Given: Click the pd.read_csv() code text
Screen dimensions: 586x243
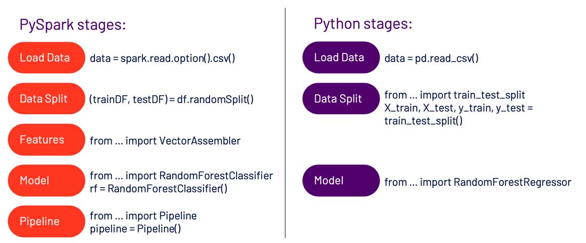Looking at the screenshot, I should pos(431,59).
